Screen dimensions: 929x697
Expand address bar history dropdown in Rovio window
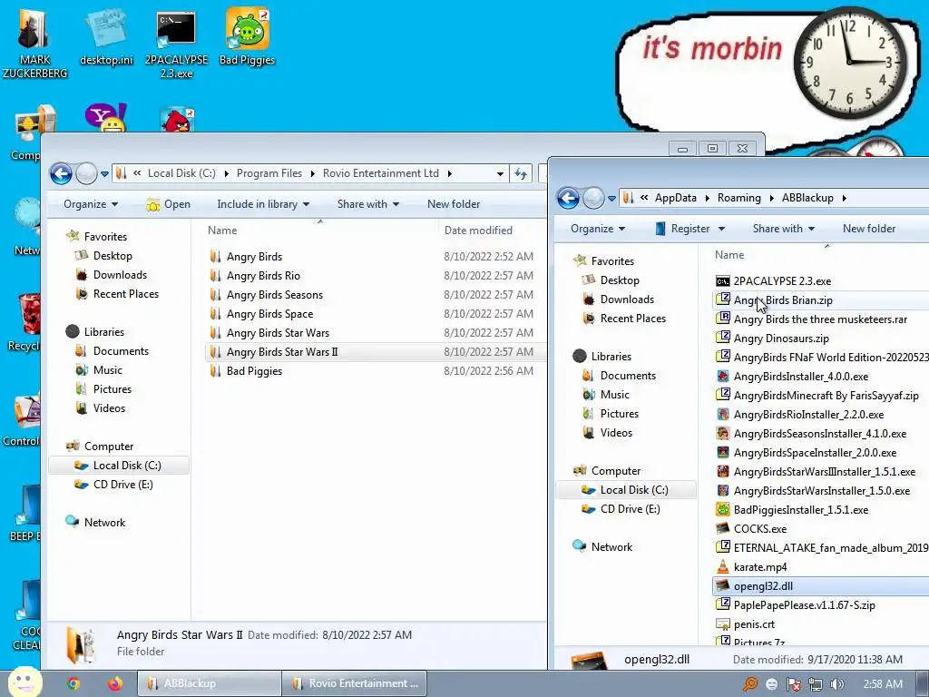click(500, 173)
